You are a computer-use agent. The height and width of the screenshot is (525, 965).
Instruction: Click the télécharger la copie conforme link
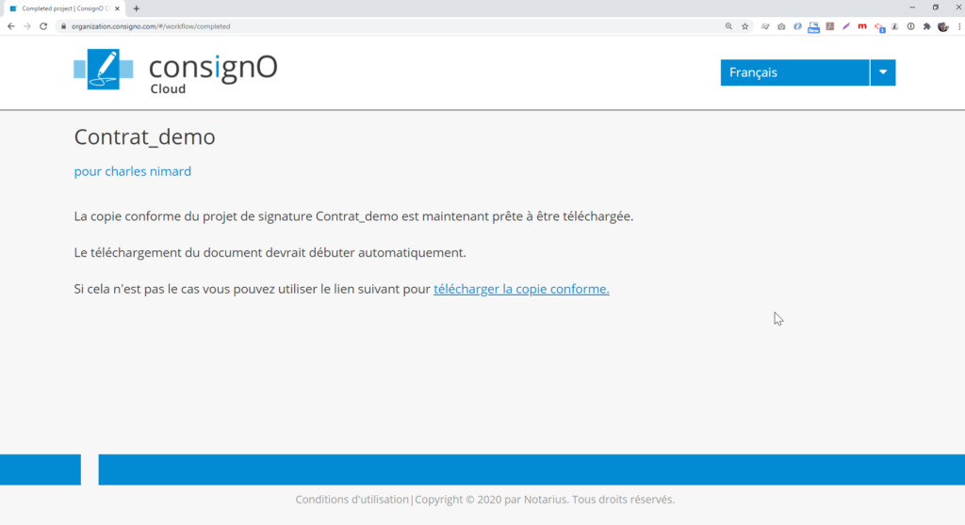[521, 289]
